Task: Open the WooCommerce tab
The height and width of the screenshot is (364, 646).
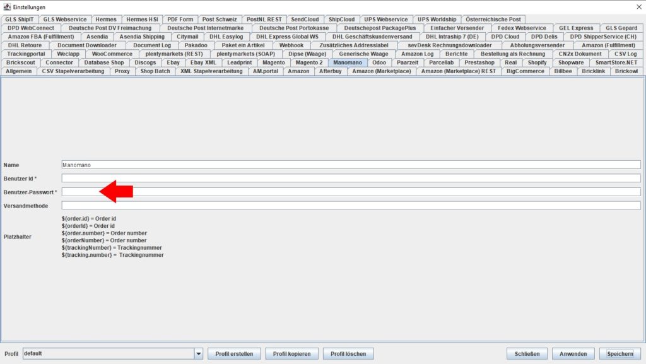Action: click(x=112, y=54)
